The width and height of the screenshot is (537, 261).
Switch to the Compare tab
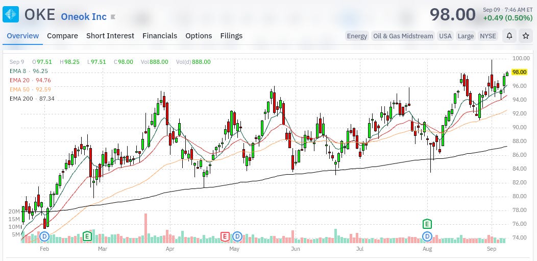pos(62,36)
